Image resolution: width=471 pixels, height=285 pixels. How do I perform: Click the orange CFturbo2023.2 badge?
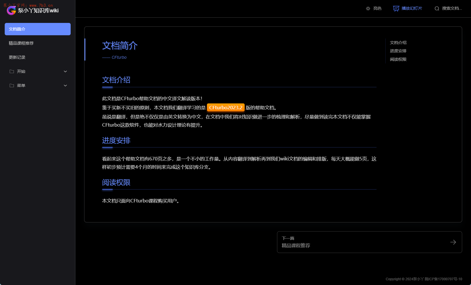[226, 108]
